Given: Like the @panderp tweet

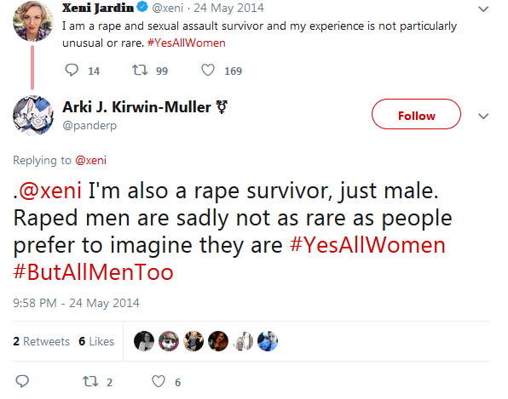Looking at the screenshot, I should tap(159, 381).
